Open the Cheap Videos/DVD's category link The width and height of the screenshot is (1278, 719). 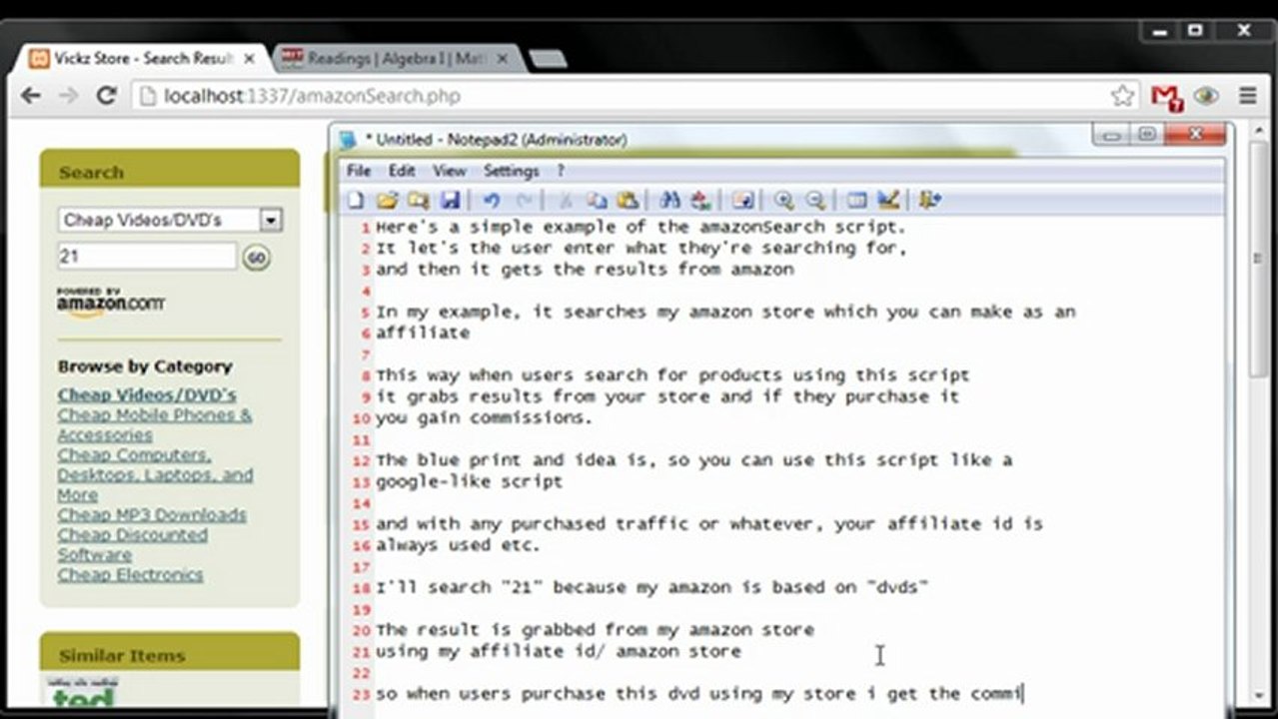(x=147, y=395)
